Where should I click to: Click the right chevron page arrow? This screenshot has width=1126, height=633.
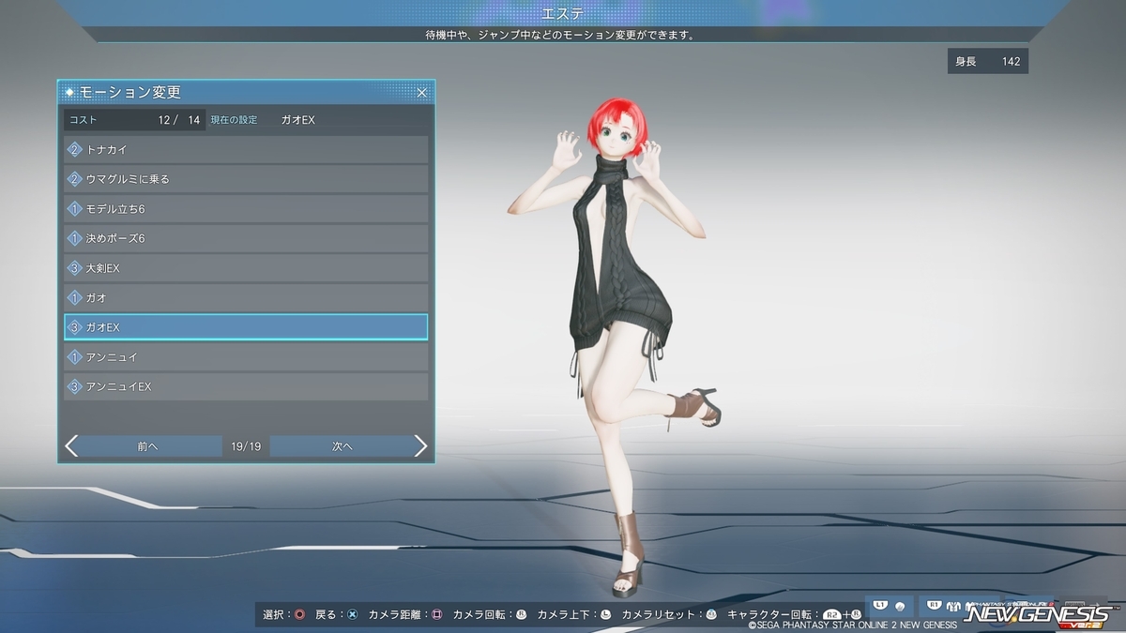point(420,446)
